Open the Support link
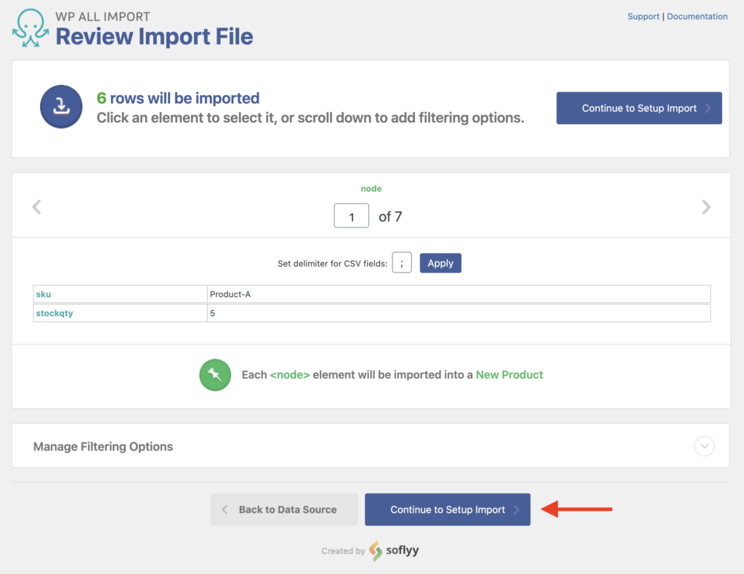 (643, 16)
